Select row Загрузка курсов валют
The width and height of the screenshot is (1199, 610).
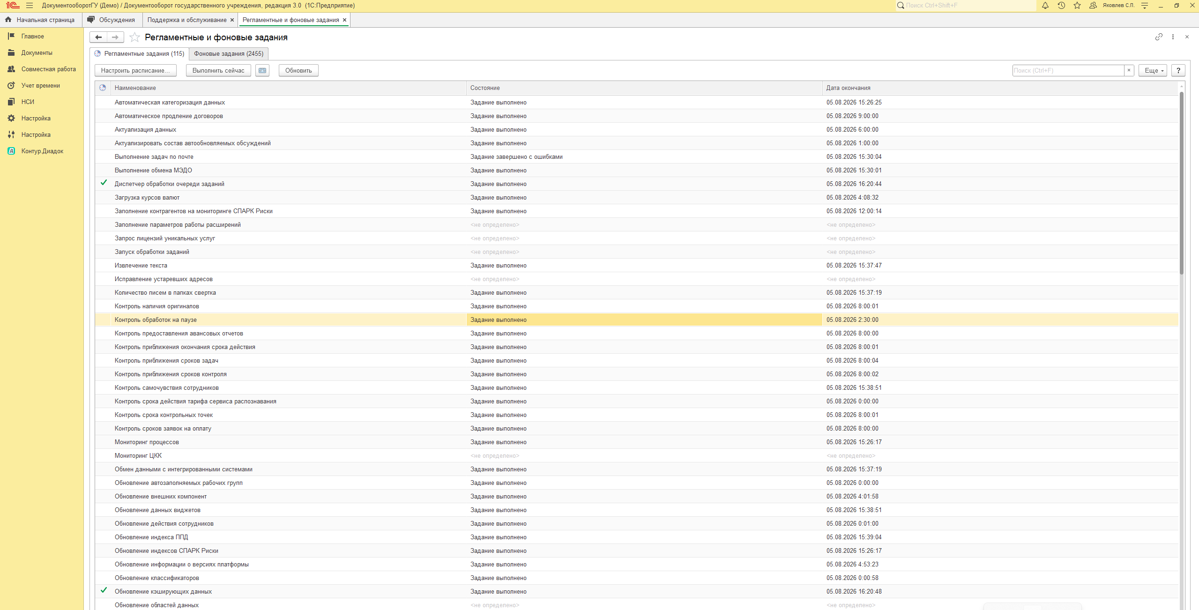(637, 197)
